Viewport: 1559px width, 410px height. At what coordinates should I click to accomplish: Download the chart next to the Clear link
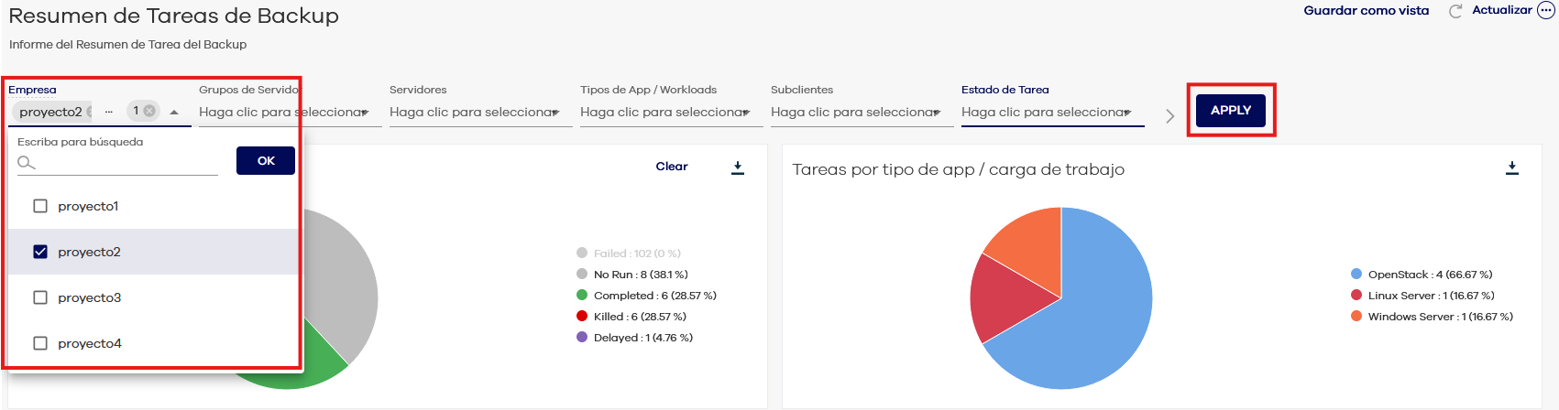738,167
